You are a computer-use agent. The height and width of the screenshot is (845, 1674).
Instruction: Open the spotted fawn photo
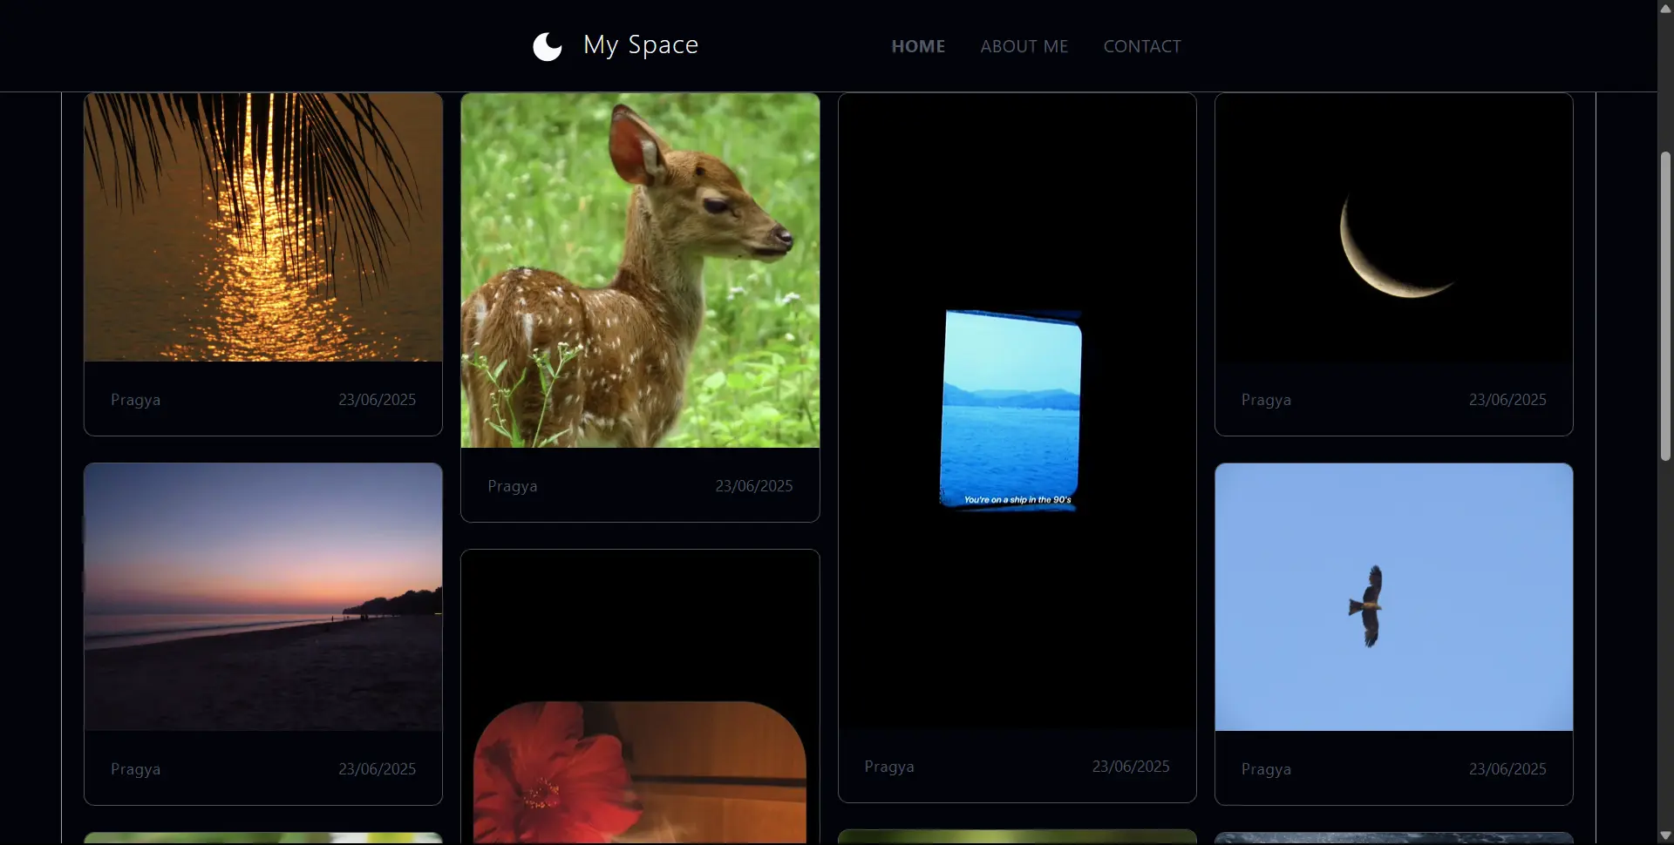(x=640, y=270)
